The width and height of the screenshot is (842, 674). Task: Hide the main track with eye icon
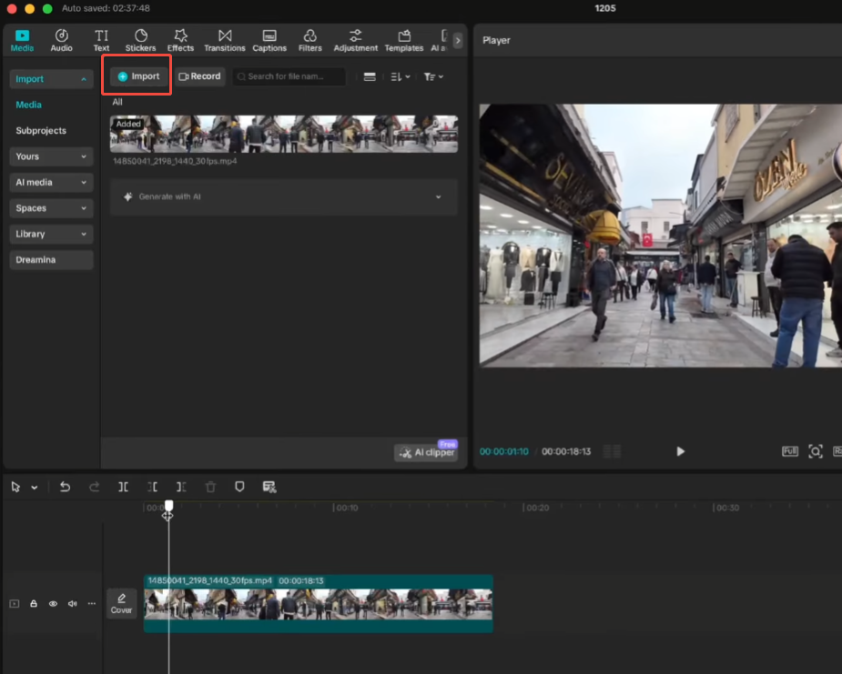[53, 604]
